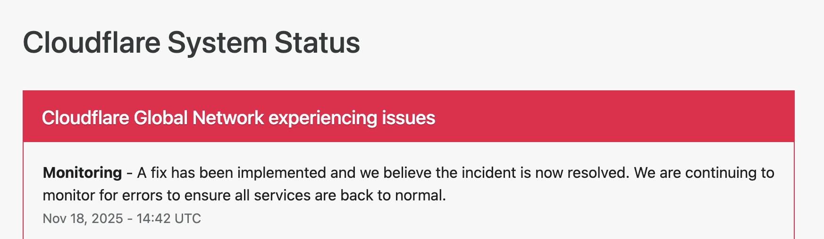Click empty red area of the incident banner
824x239 pixels.
tap(614, 117)
